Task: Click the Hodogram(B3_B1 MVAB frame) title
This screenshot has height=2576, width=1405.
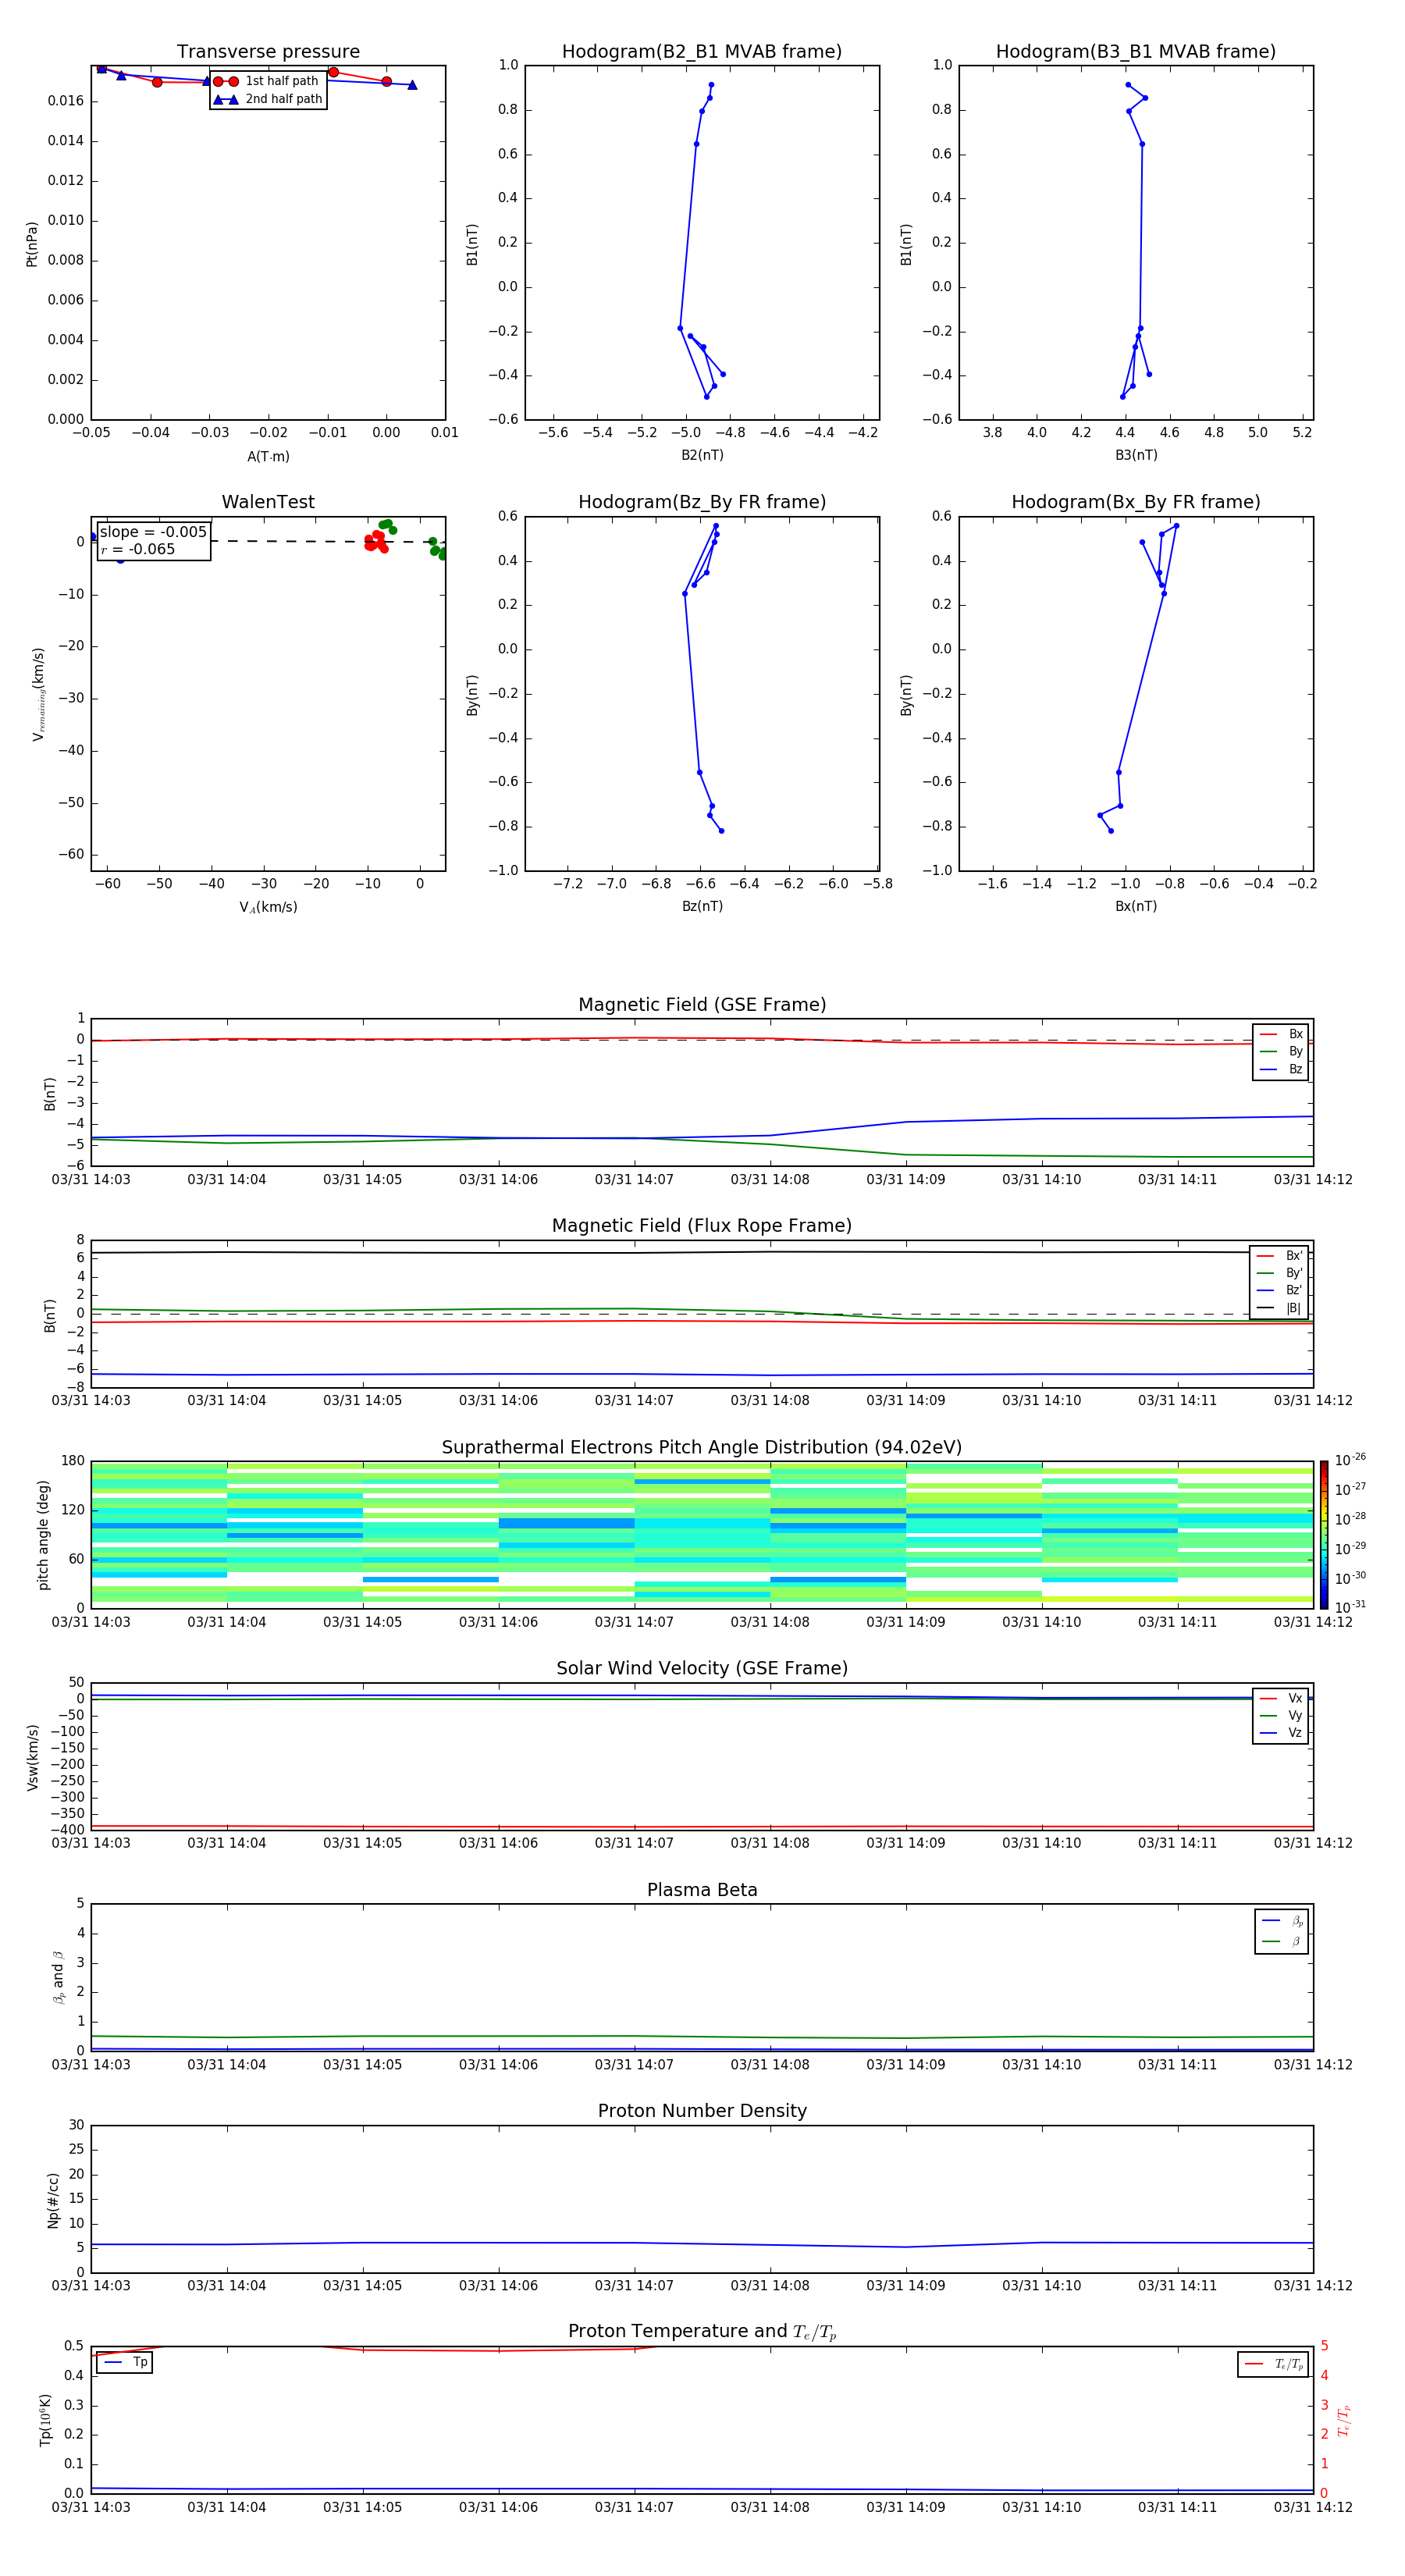Action: [1135, 52]
